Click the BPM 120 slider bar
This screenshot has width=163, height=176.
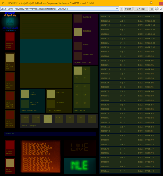point(50,134)
